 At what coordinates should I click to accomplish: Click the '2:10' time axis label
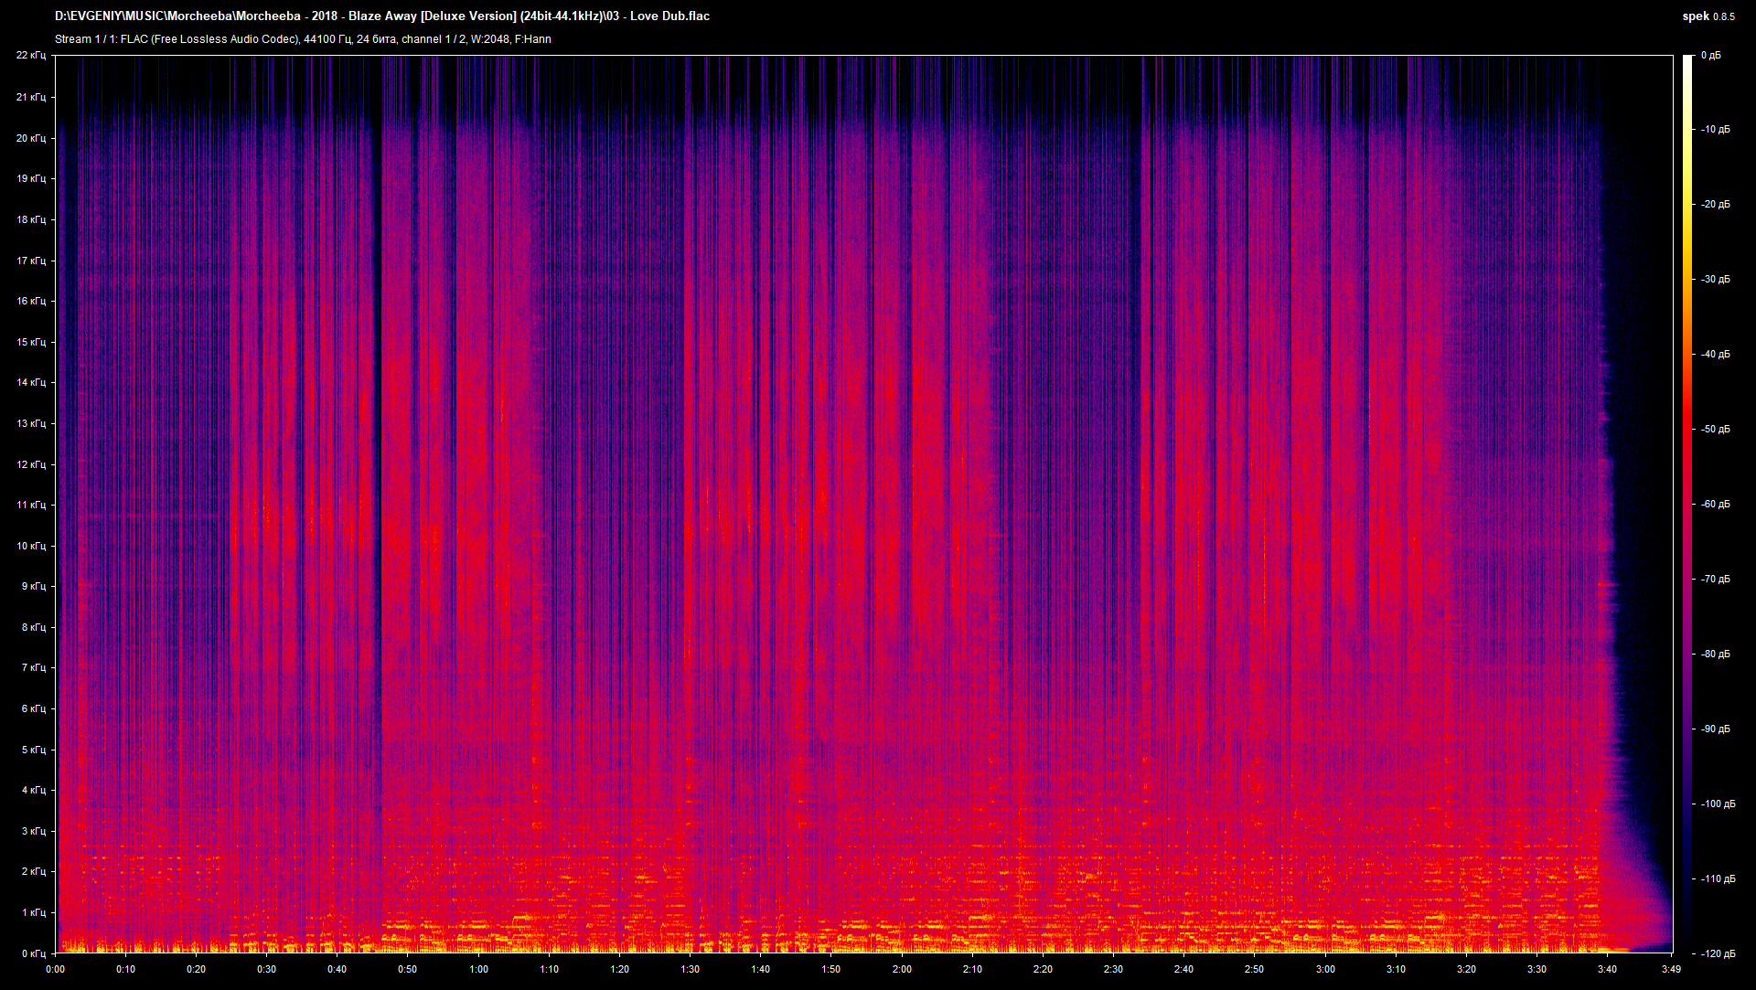pyautogui.click(x=972, y=969)
